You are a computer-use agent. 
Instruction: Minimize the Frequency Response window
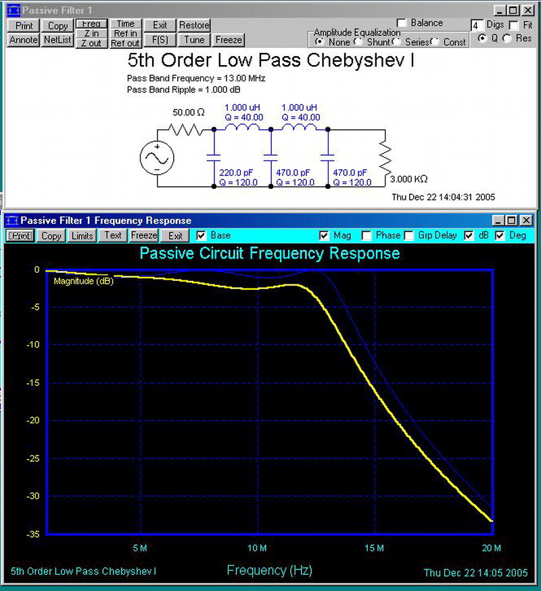coord(498,220)
